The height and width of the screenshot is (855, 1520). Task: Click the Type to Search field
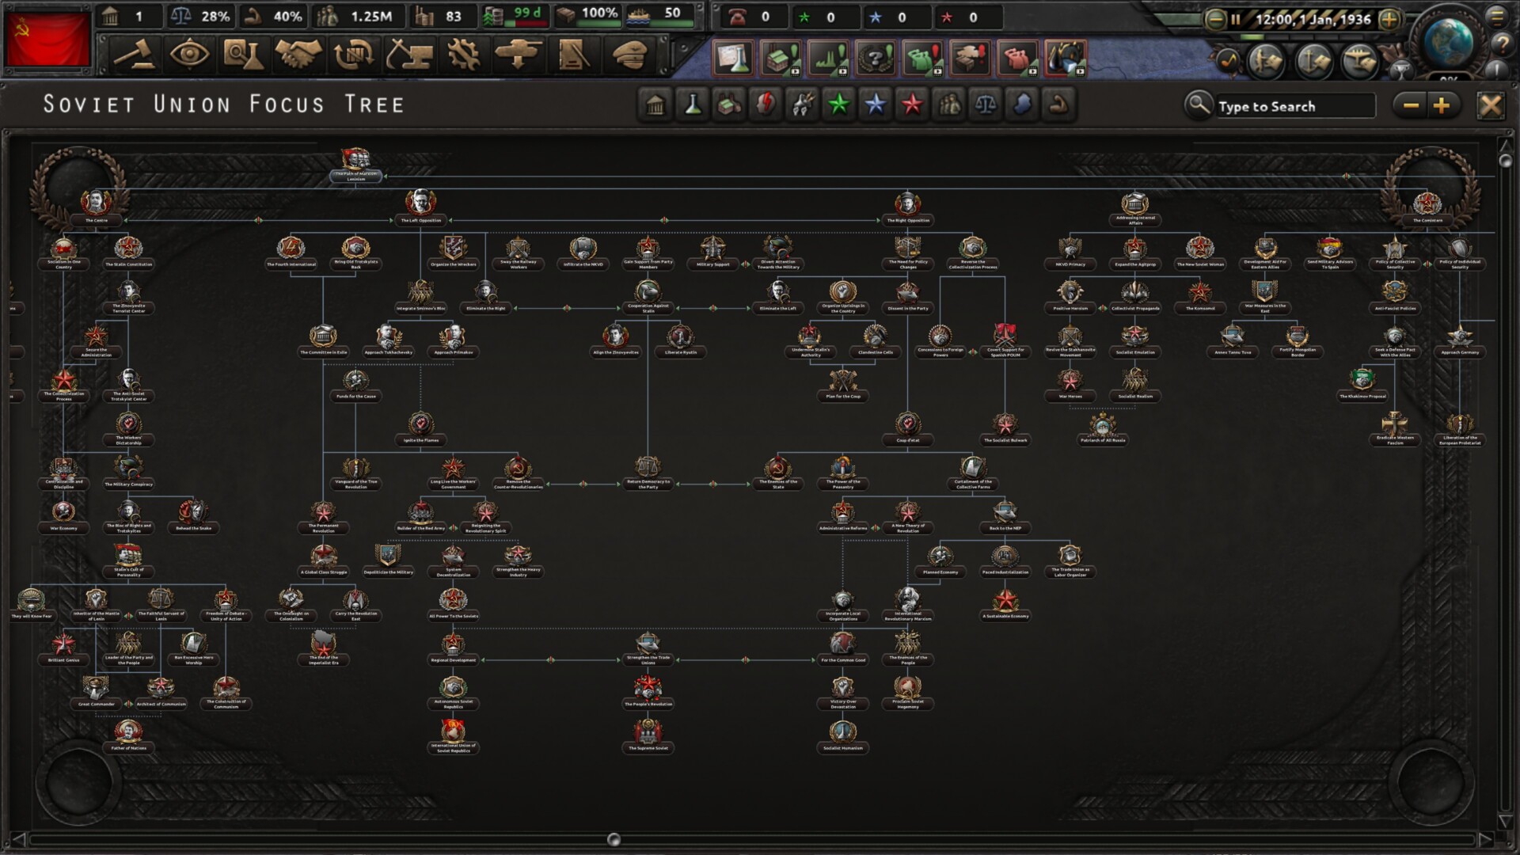(x=1294, y=106)
